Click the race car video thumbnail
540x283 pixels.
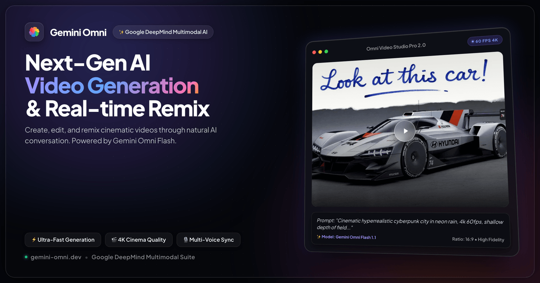410,129
